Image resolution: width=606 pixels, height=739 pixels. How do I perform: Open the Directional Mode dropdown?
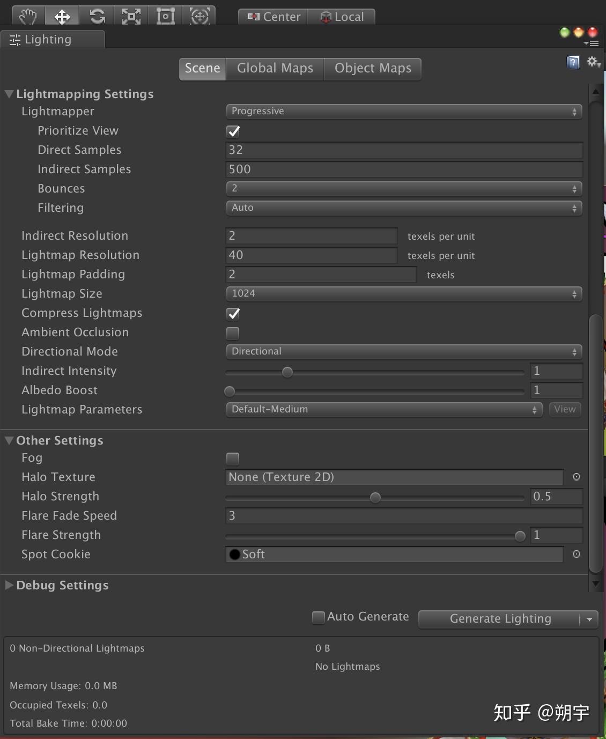pyautogui.click(x=404, y=351)
